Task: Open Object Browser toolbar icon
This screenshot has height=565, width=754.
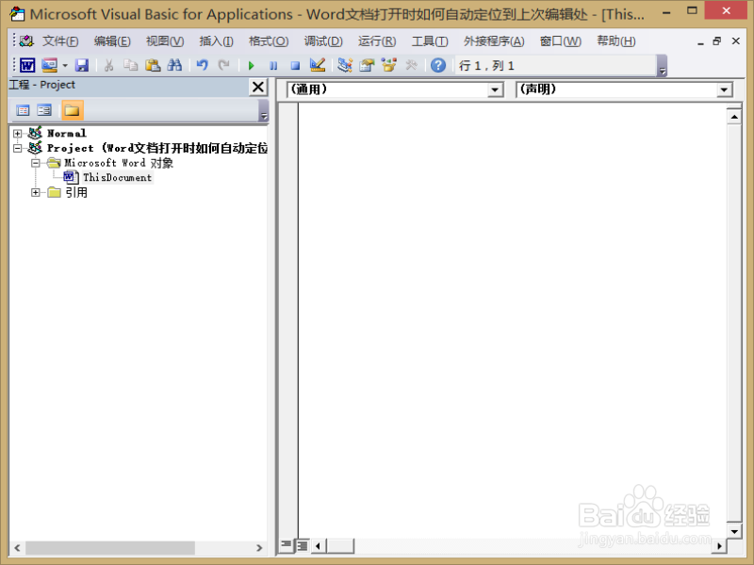Action: 388,65
